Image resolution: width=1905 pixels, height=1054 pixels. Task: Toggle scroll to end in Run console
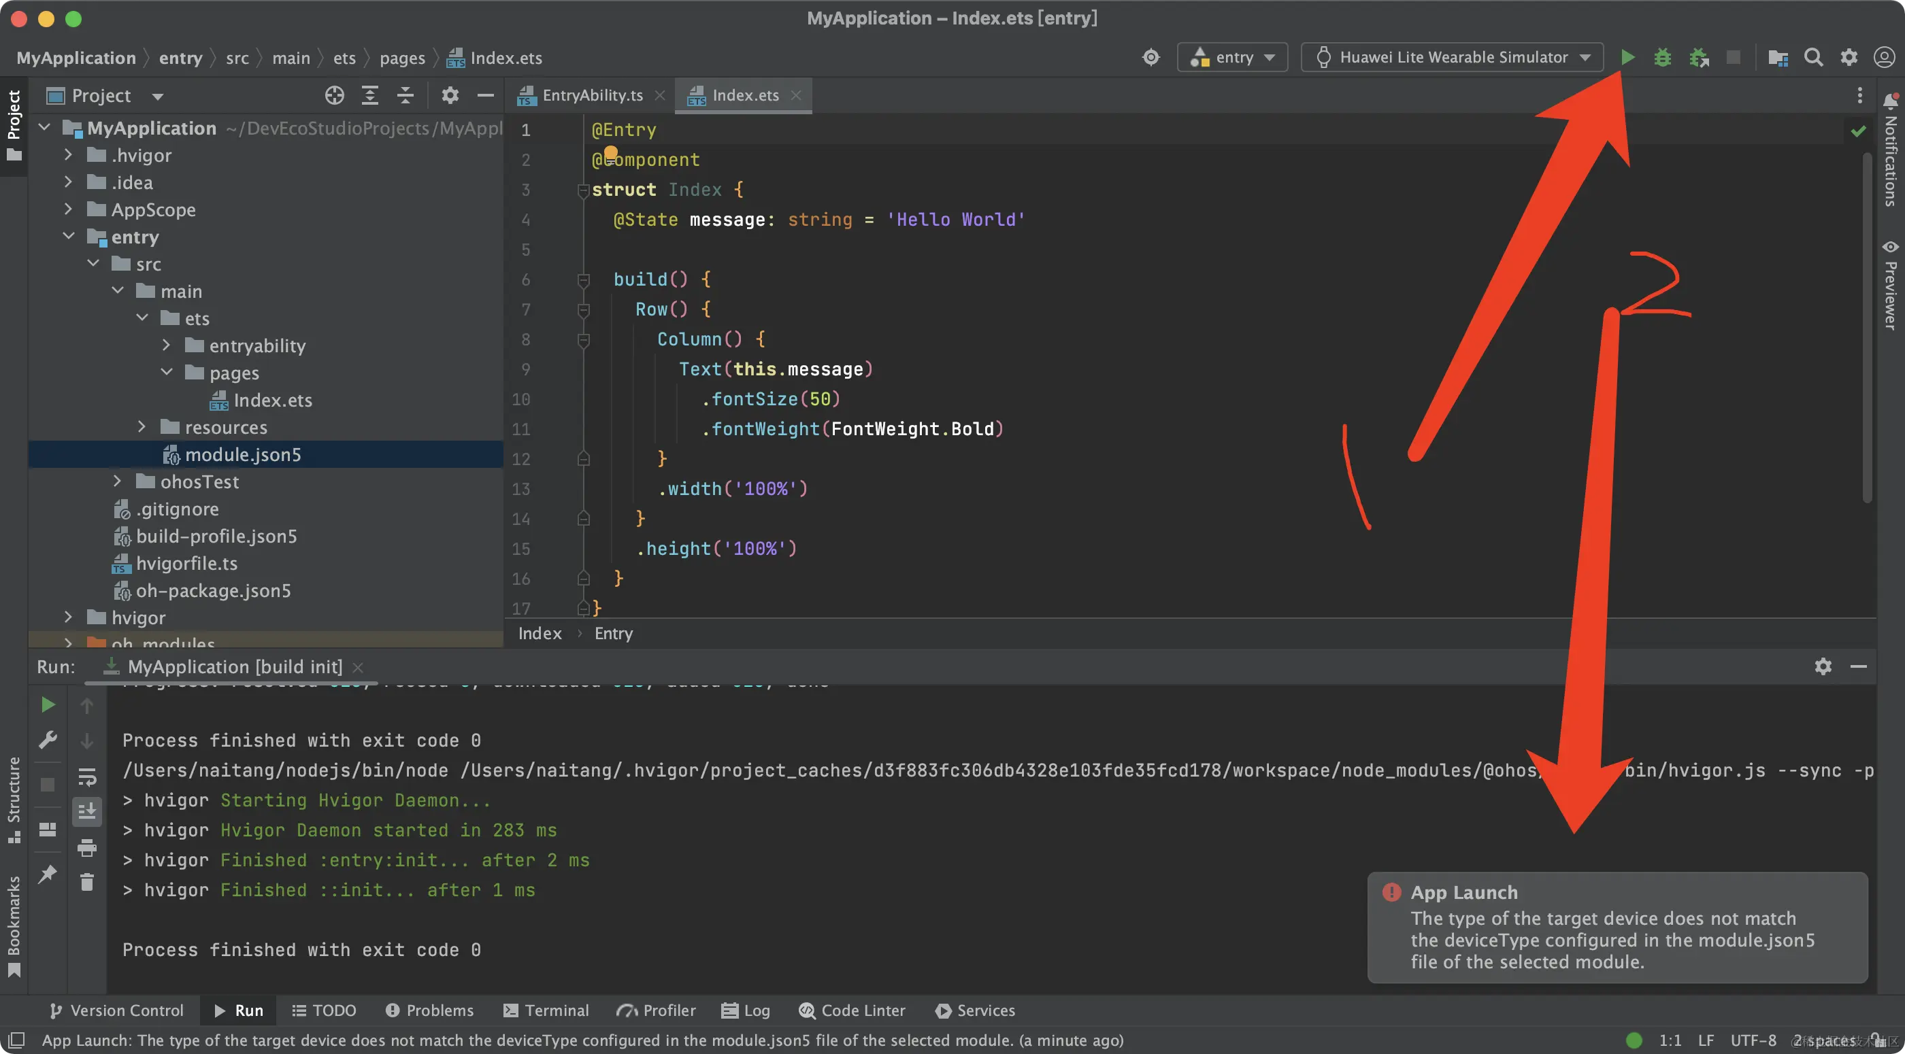point(86,811)
